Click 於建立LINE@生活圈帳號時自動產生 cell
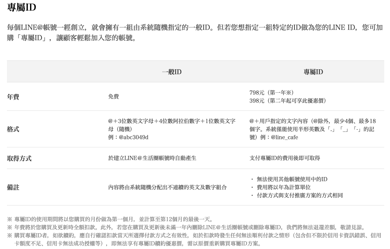This screenshot has height=249, width=390. 152,158
